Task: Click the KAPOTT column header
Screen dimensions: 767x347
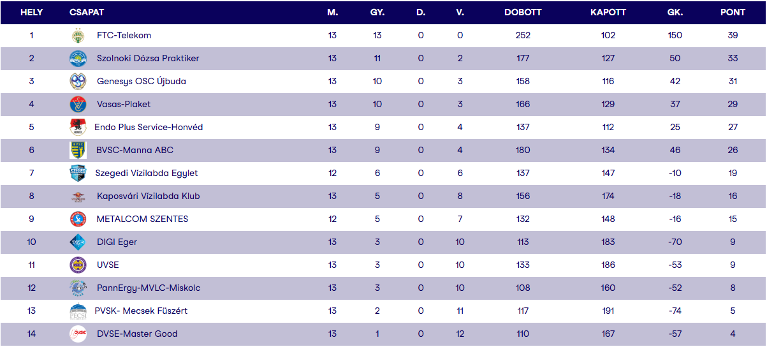Action: pos(608,13)
